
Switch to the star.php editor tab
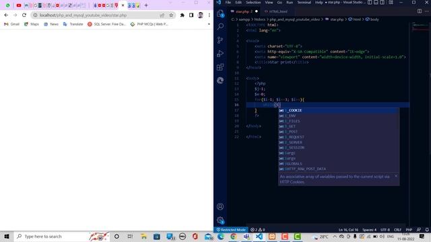[x=244, y=11]
